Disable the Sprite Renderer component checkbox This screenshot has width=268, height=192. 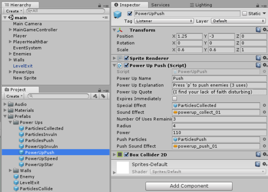click(x=126, y=58)
